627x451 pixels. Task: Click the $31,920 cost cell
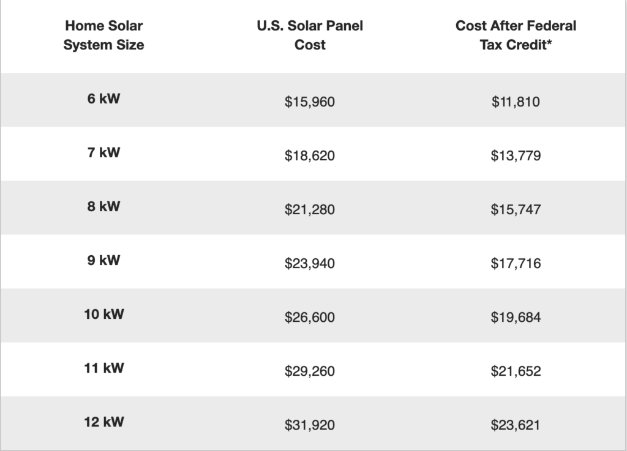pyautogui.click(x=310, y=425)
